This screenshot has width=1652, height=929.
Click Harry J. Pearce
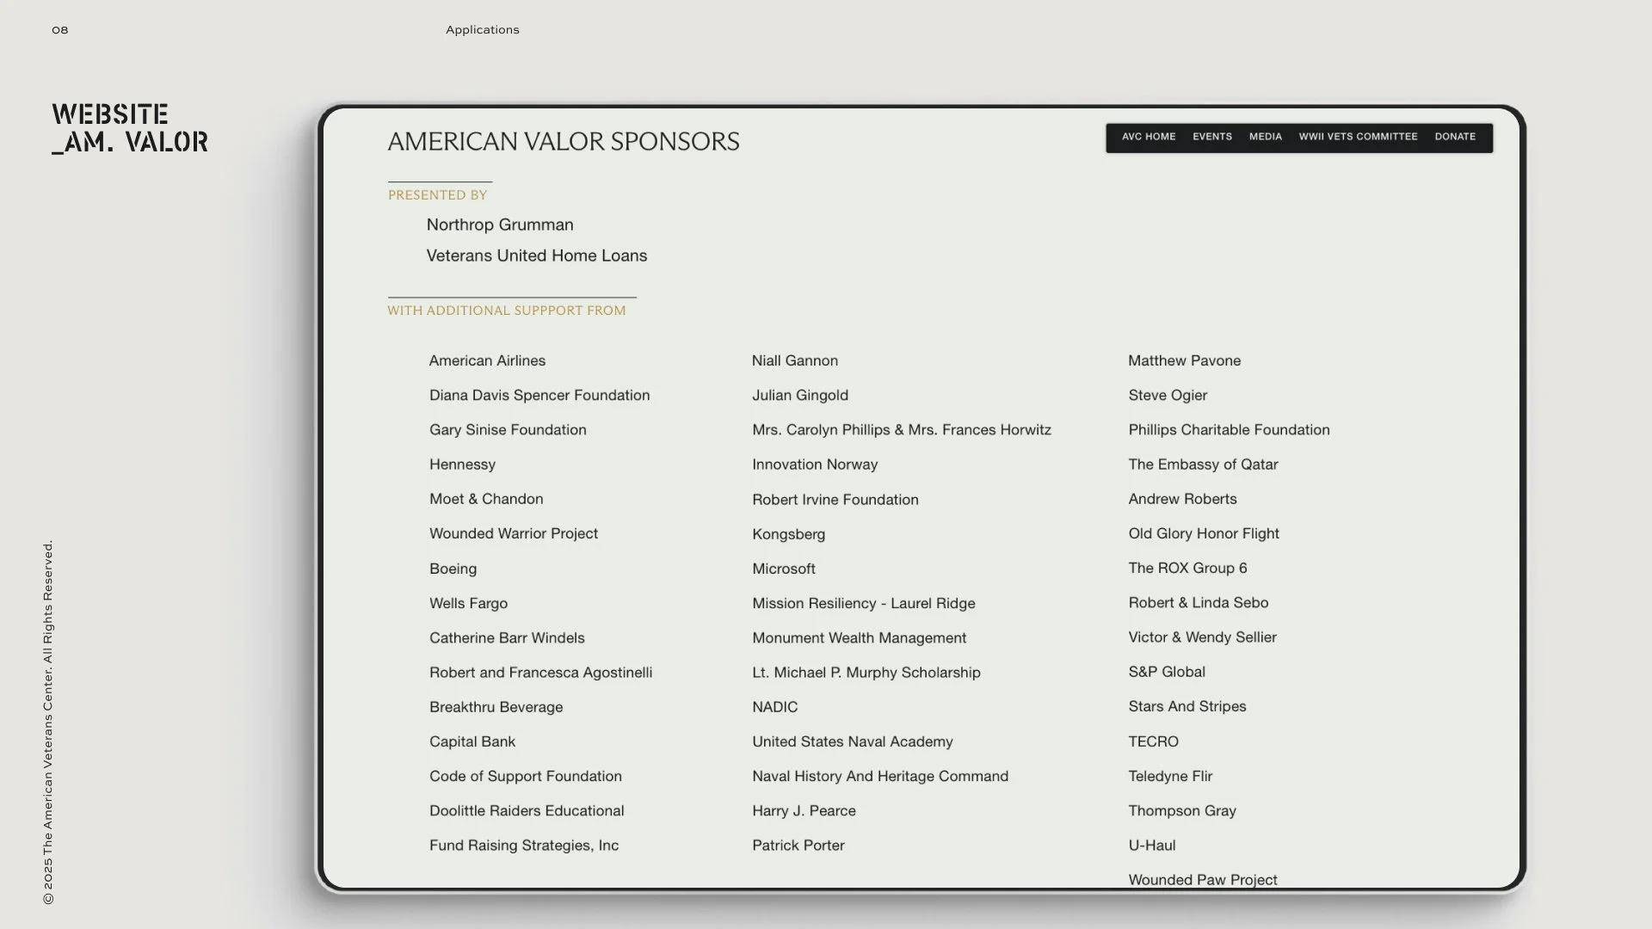[804, 810]
